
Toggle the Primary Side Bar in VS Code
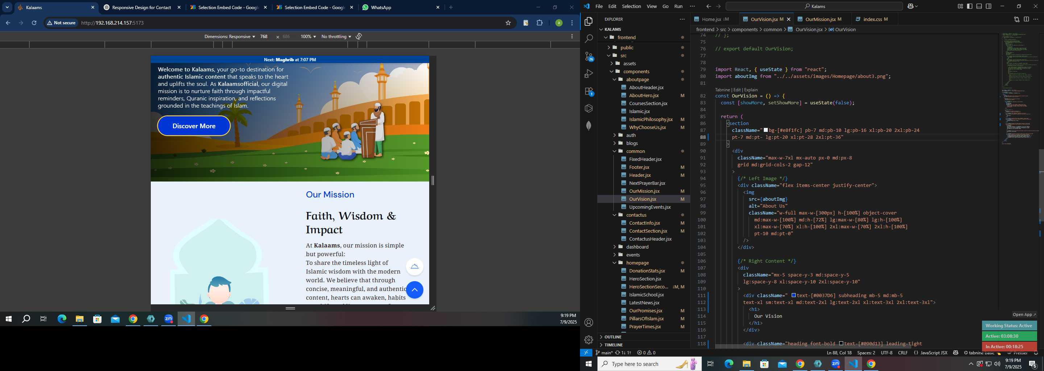coord(969,7)
